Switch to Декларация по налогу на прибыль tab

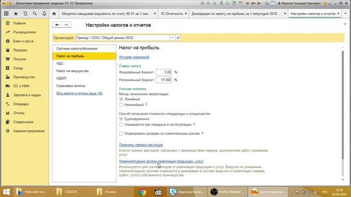(236, 14)
